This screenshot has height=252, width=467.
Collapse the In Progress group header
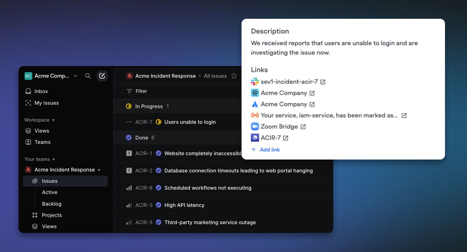click(149, 106)
